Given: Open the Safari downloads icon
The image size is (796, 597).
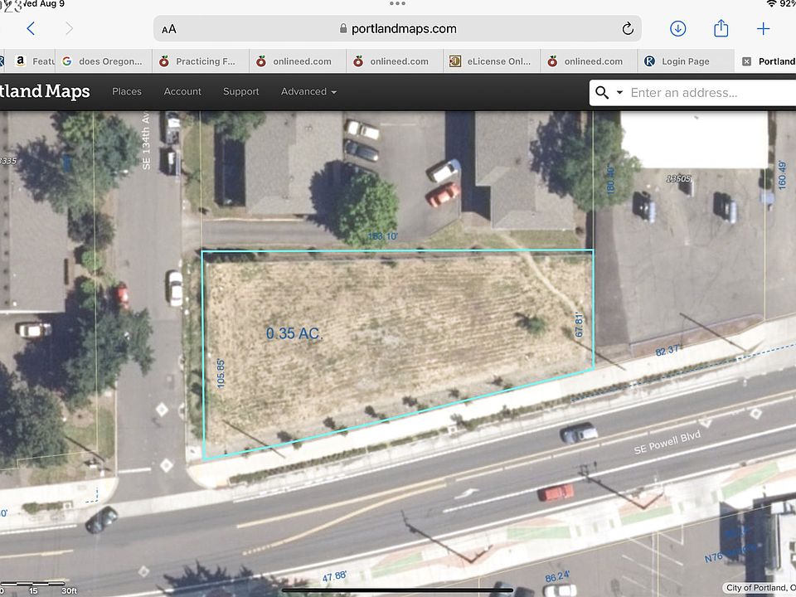Looking at the screenshot, I should pos(677,28).
